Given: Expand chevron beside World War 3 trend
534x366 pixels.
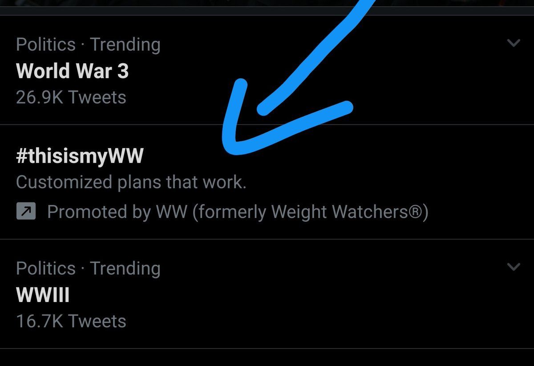Looking at the screenshot, I should click(514, 44).
